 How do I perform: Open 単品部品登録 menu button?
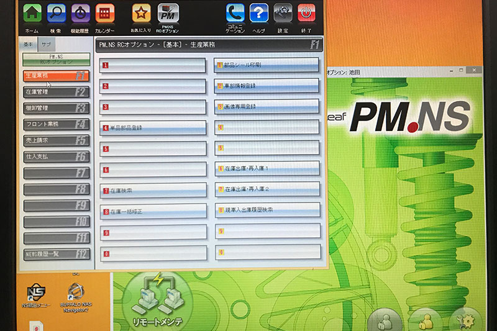tap(153, 128)
